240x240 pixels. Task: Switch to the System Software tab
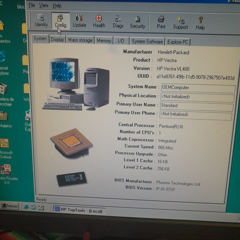147,42
